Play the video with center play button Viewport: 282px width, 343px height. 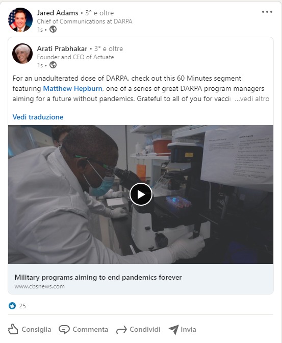click(x=141, y=194)
